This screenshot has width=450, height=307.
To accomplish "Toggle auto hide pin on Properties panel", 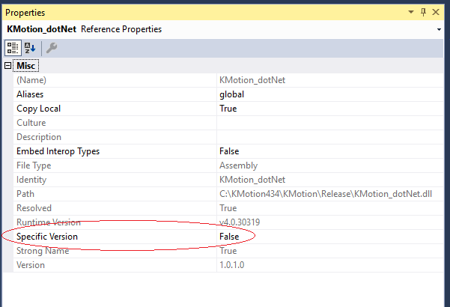I will (x=423, y=13).
